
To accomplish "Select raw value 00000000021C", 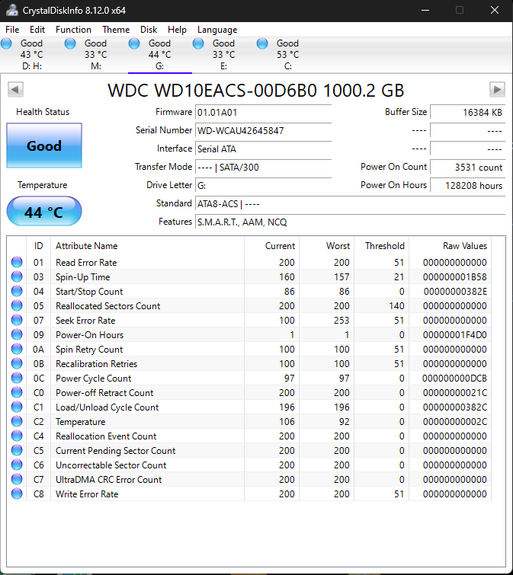I will point(455,393).
